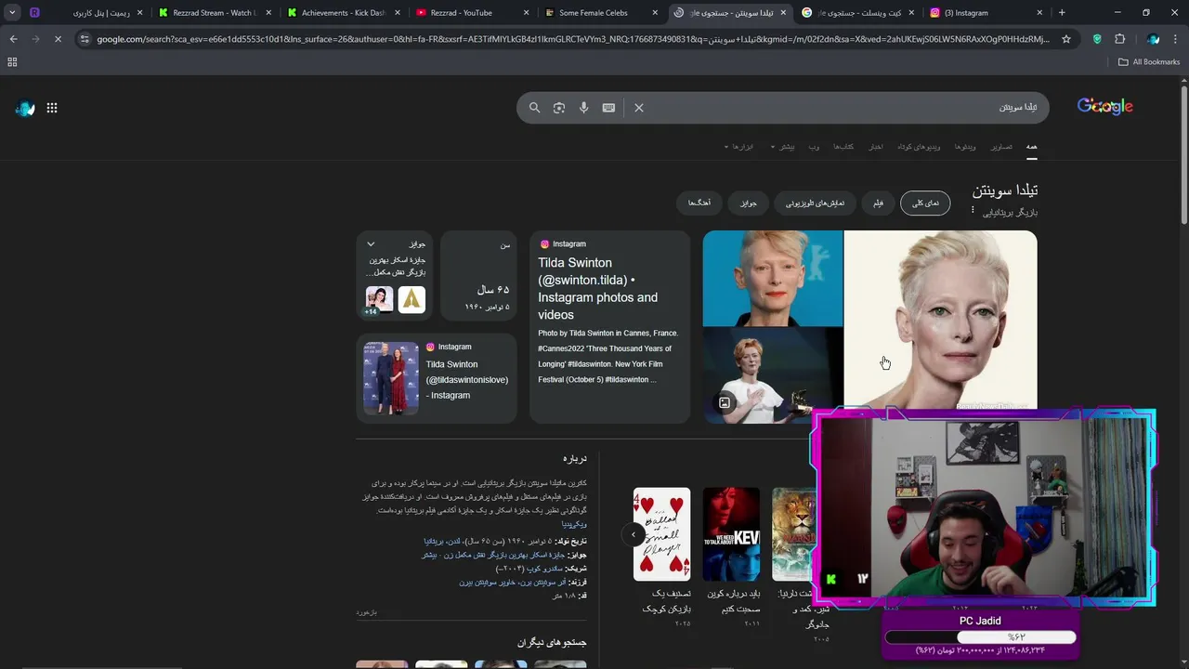Open the Google apps grid

(x=52, y=108)
